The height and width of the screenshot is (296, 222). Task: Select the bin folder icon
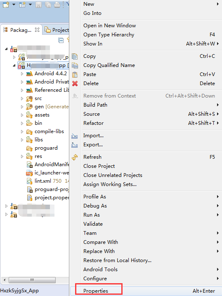click(29, 123)
